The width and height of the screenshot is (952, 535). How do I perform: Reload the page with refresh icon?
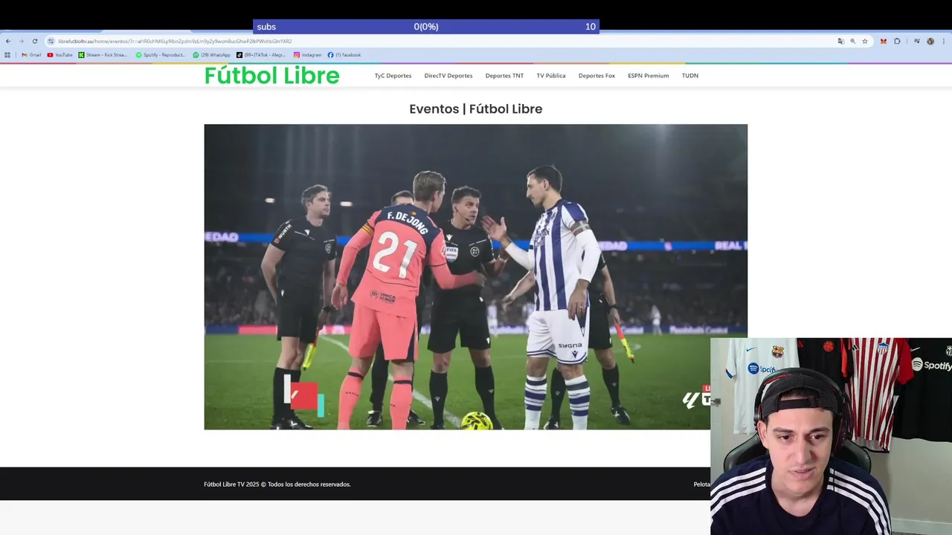point(34,41)
